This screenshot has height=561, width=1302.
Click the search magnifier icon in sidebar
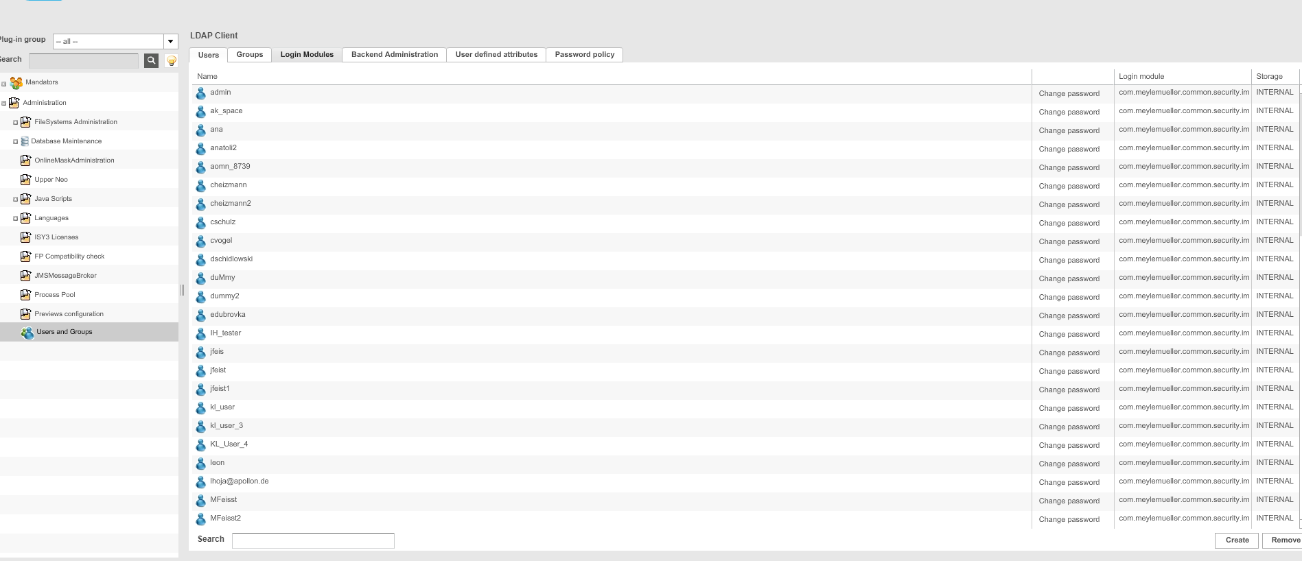tap(152, 60)
